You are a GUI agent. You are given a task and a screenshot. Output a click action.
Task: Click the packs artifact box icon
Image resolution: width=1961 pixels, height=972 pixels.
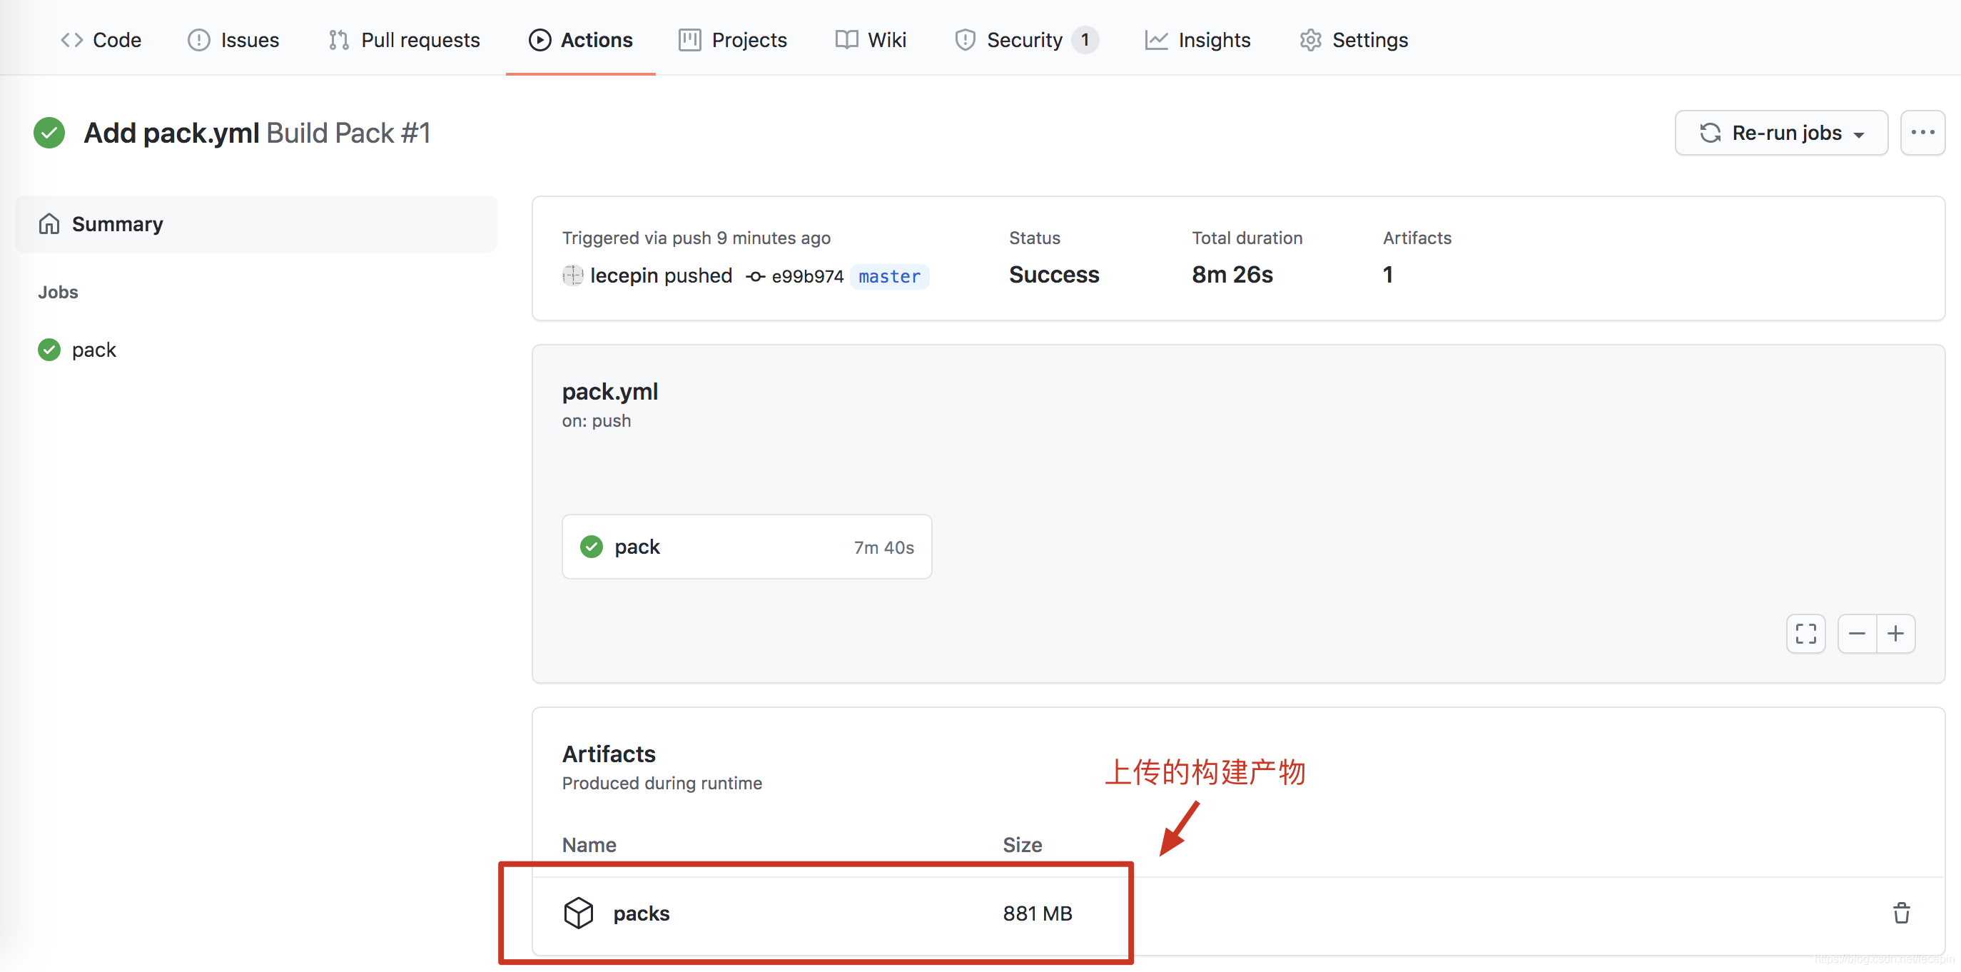tap(578, 913)
